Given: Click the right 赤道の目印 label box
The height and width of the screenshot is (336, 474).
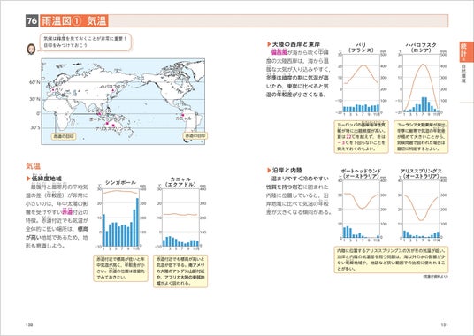Looking at the screenshot, I should pos(195,136).
